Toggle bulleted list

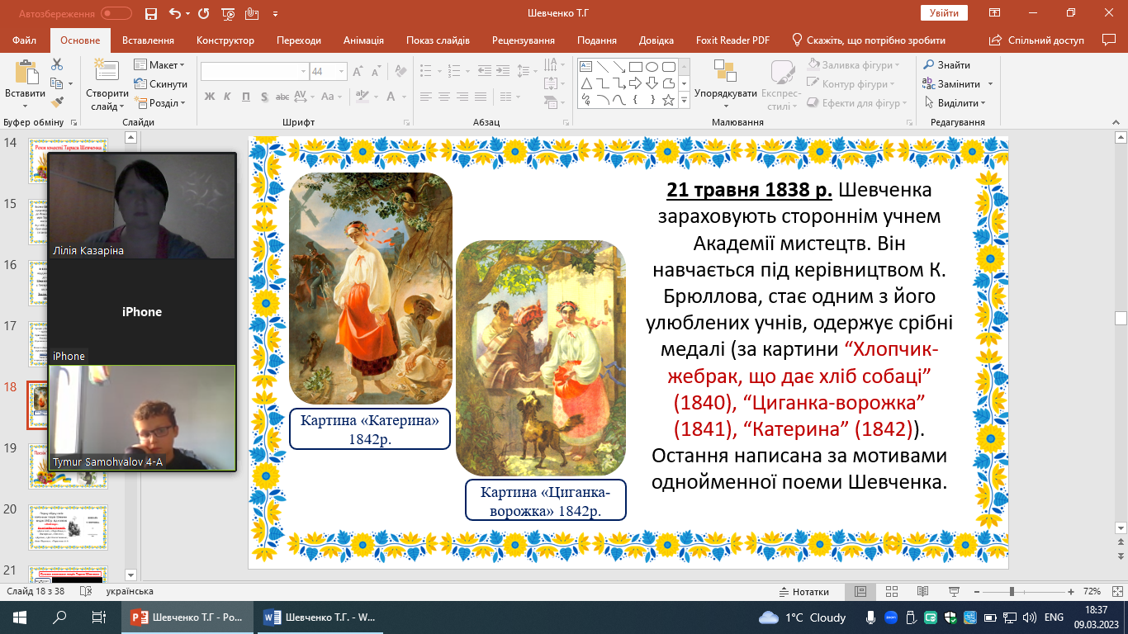tap(427, 72)
